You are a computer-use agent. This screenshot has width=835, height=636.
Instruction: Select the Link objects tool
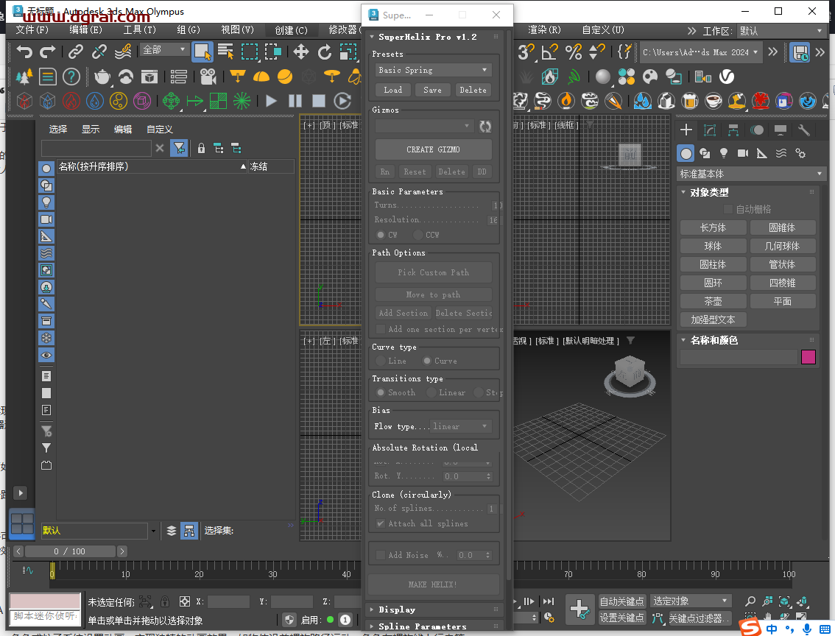point(76,52)
